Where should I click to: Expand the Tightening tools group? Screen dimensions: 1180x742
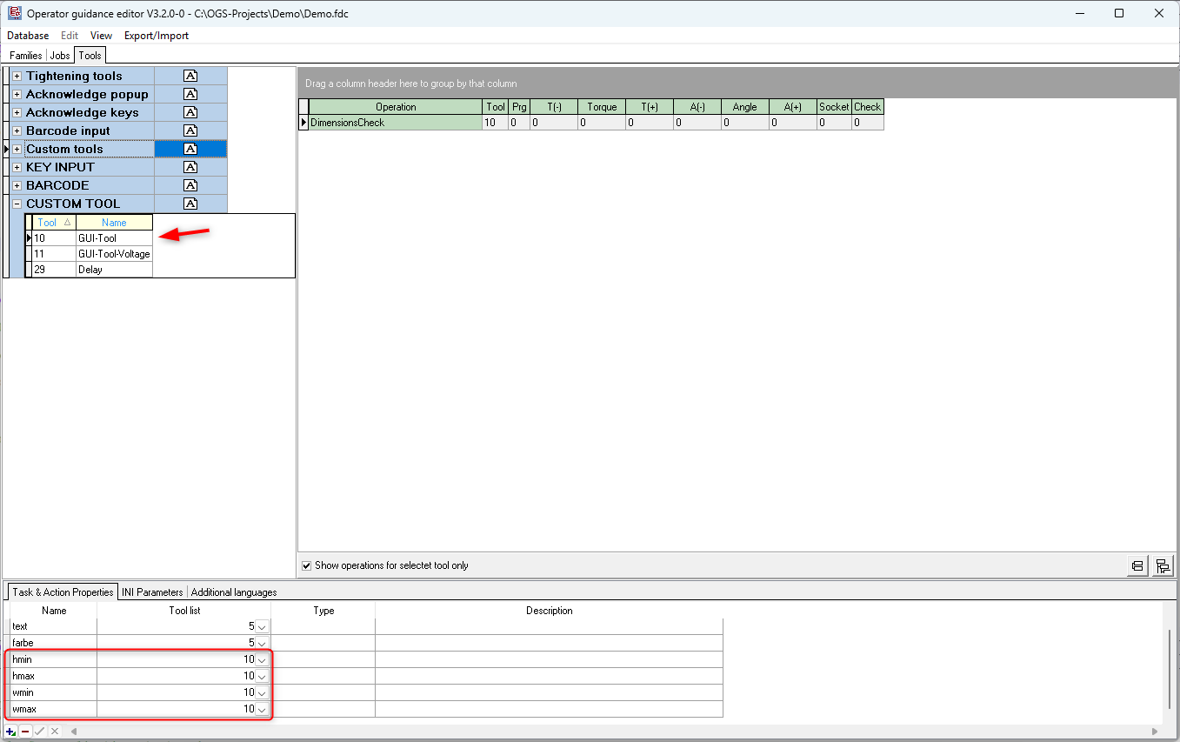[17, 77]
